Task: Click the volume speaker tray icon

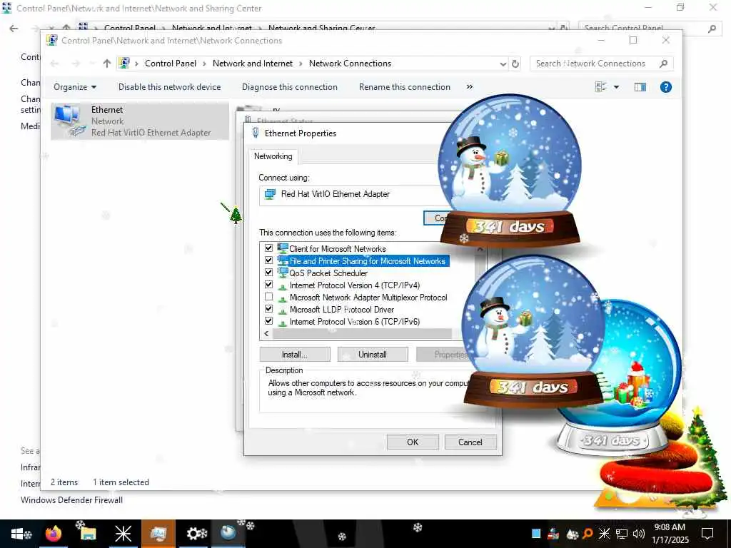Action: coord(638,534)
